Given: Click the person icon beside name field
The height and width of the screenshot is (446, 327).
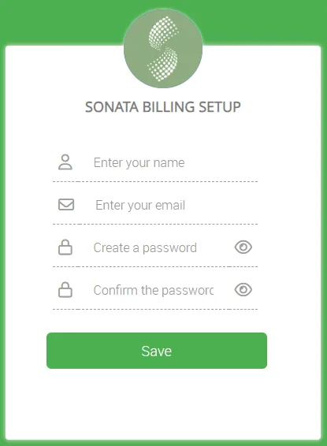Looking at the screenshot, I should 65,162.
